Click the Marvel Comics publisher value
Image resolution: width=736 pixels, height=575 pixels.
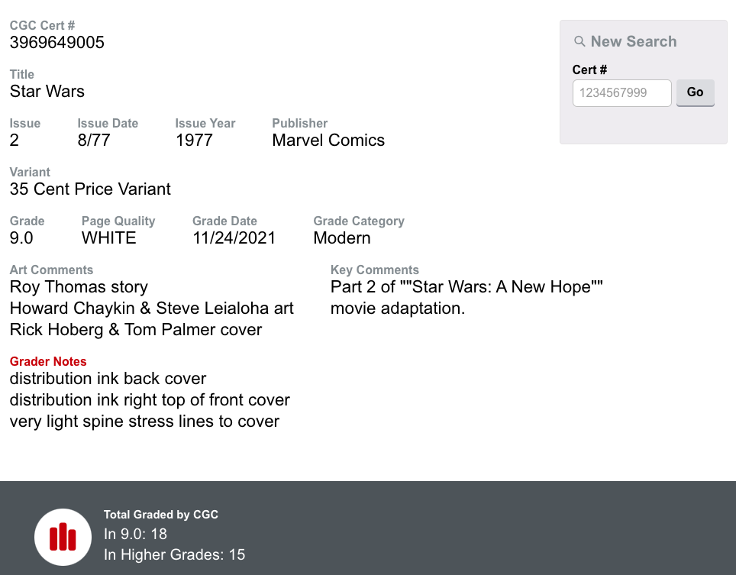pos(328,141)
